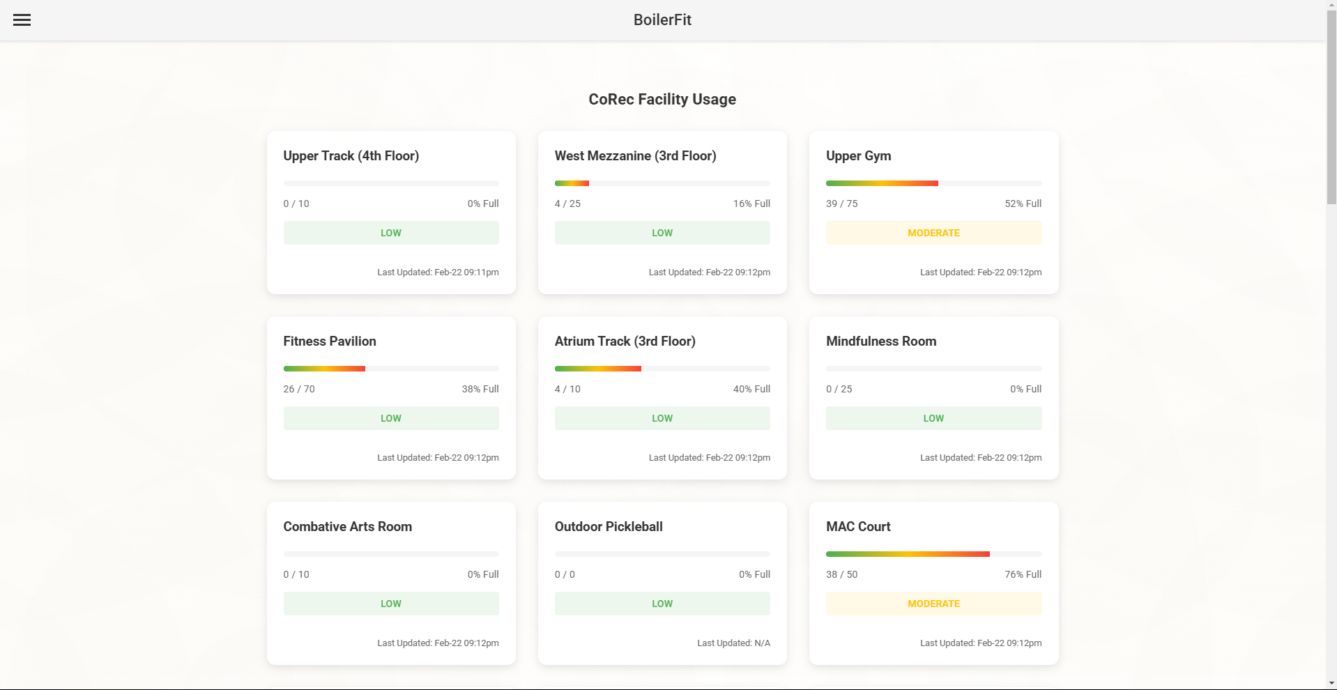Click the BoilerFit app title

[x=662, y=20]
